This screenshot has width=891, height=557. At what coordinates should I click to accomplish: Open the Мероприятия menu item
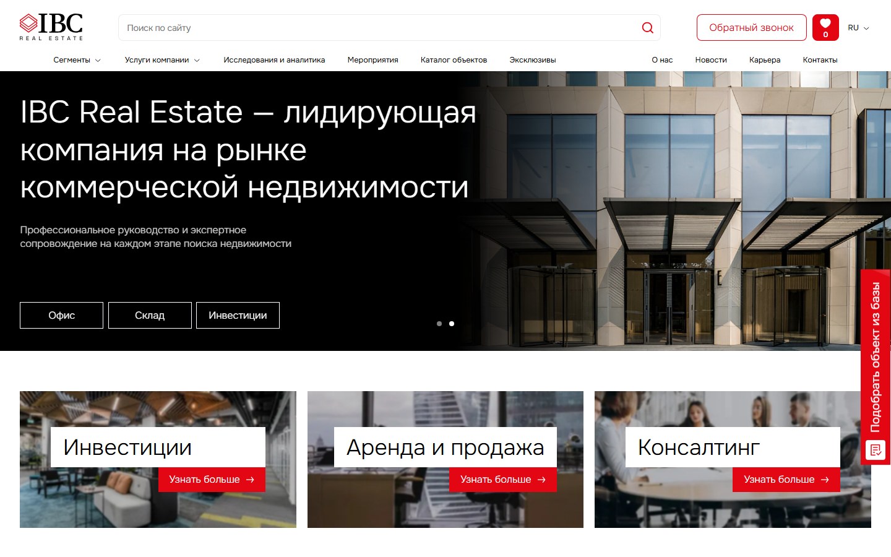point(372,60)
